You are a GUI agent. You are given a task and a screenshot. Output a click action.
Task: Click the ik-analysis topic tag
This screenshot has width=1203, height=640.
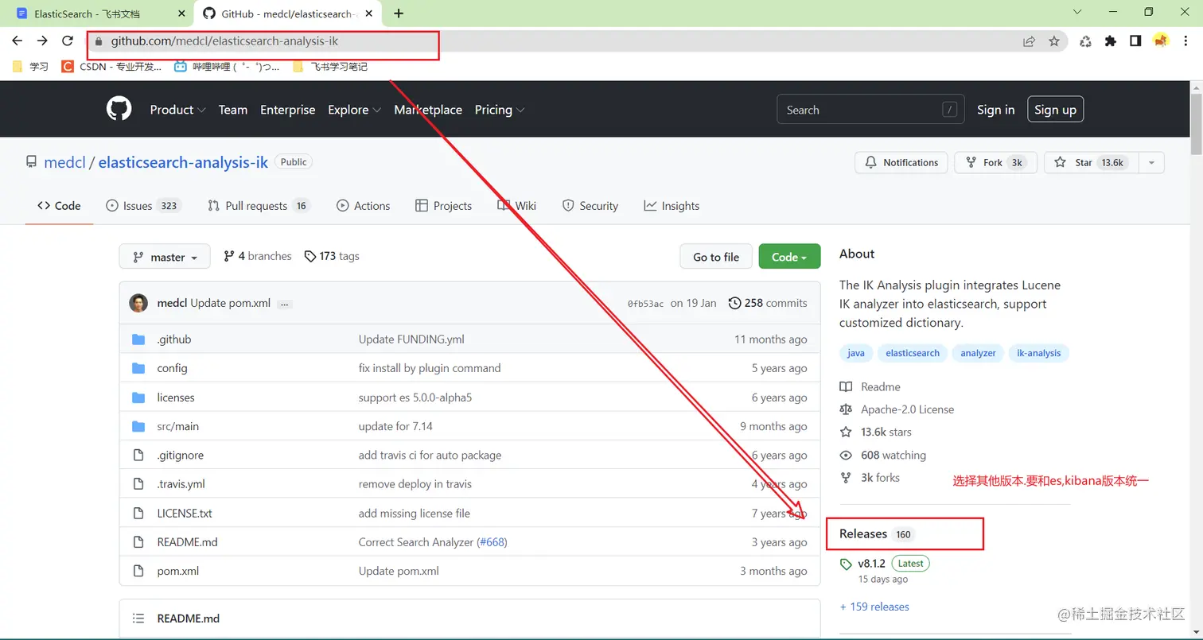(x=1038, y=353)
